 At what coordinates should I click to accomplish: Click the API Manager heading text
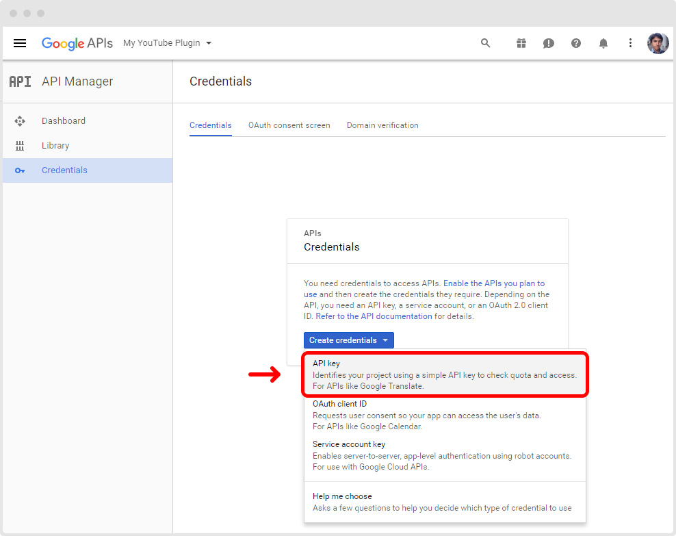pos(77,81)
